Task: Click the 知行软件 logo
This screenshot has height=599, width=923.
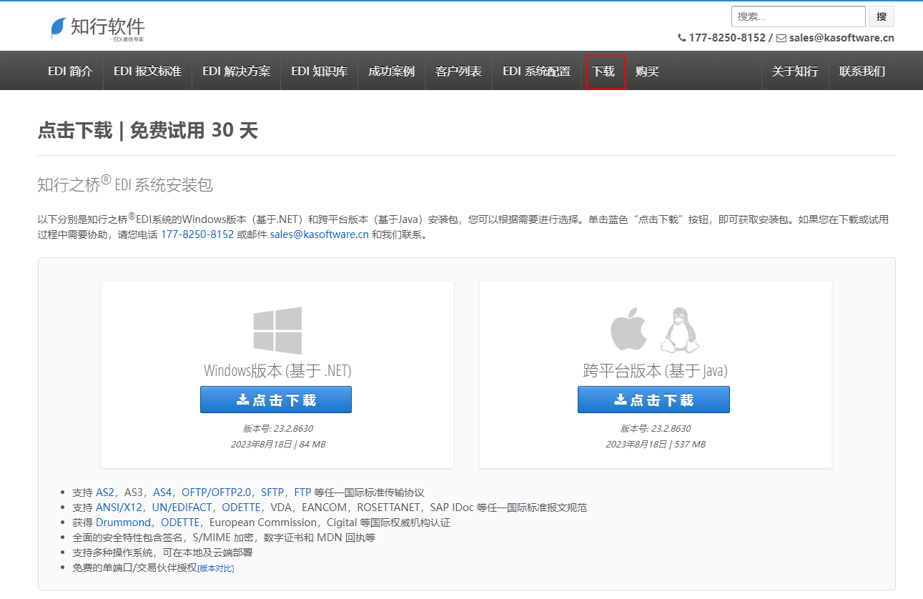Action: click(x=98, y=29)
